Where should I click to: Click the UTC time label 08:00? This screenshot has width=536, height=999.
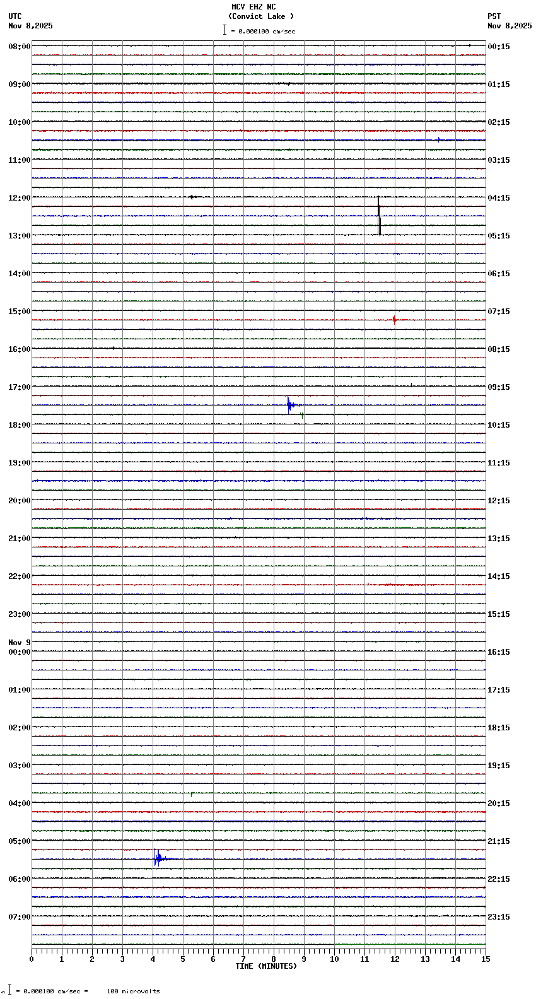(x=20, y=47)
